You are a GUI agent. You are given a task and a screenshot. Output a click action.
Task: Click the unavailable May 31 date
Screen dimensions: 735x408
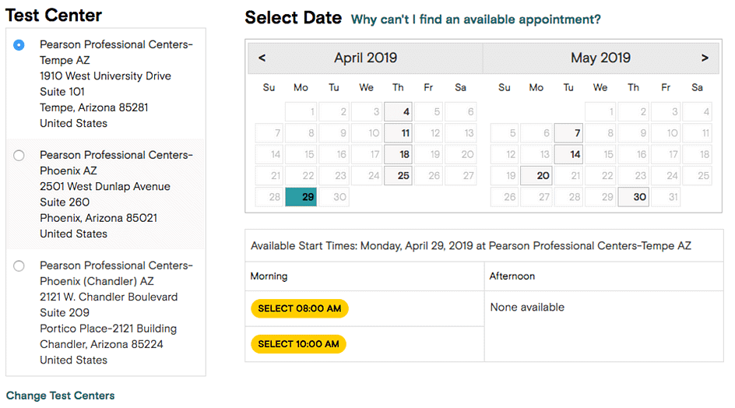[x=666, y=197]
